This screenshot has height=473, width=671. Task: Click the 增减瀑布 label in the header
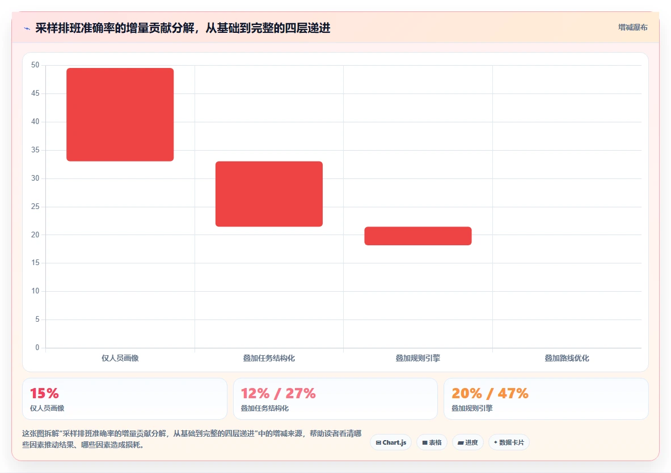click(632, 27)
